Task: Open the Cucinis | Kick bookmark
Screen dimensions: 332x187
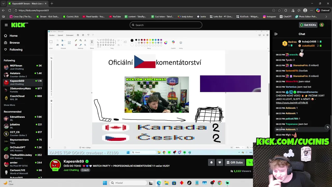Action: pos(71,17)
